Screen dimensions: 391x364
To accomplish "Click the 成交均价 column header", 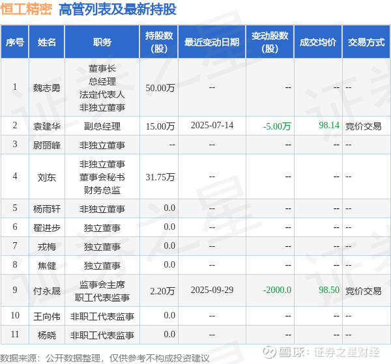I will 318,42.
